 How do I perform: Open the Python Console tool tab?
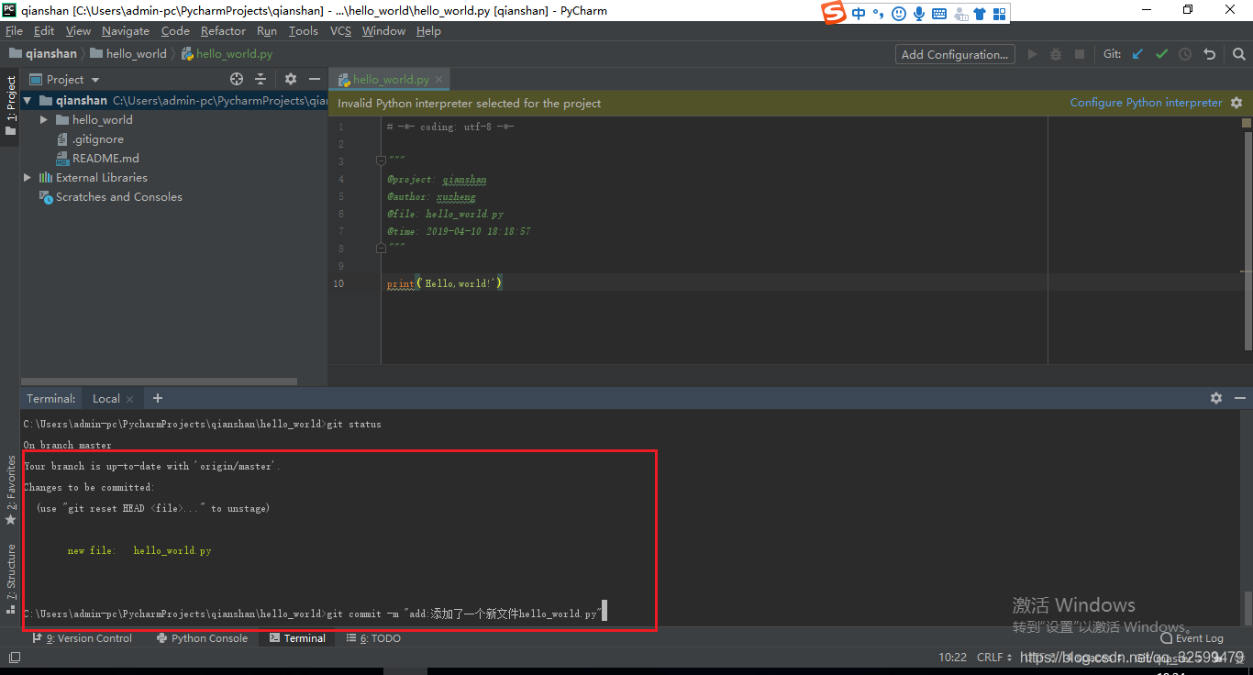202,638
